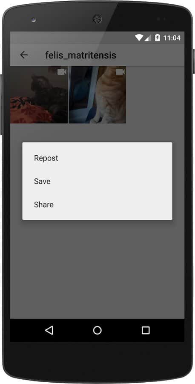Click the 11:04 clock in status bar
This screenshot has width=195, height=384.
coord(172,38)
